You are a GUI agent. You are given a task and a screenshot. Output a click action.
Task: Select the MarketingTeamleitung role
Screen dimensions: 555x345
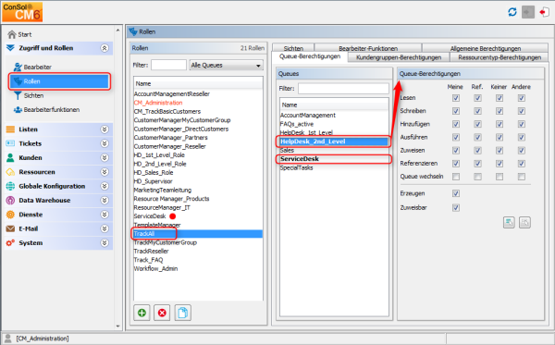tap(163, 190)
